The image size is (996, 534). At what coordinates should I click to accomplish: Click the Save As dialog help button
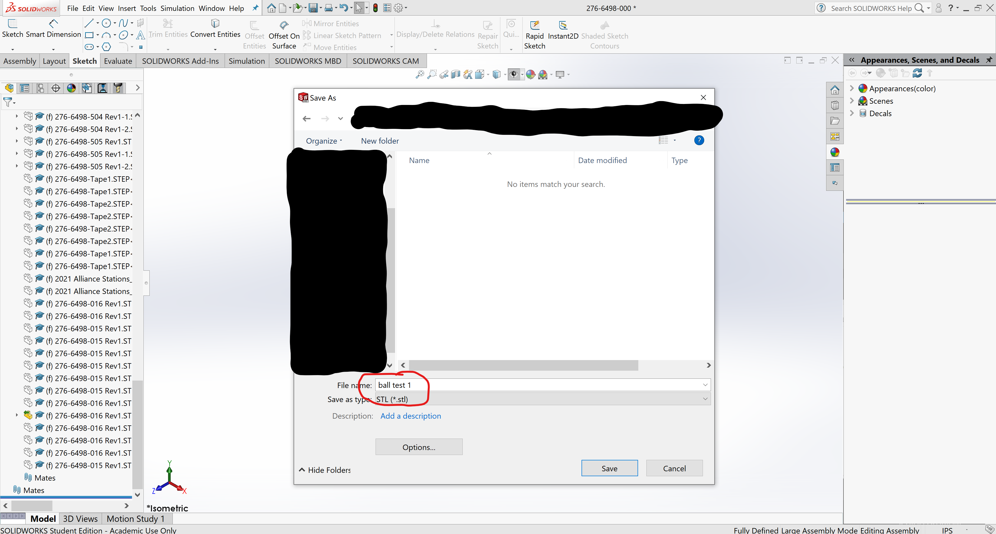click(x=699, y=140)
